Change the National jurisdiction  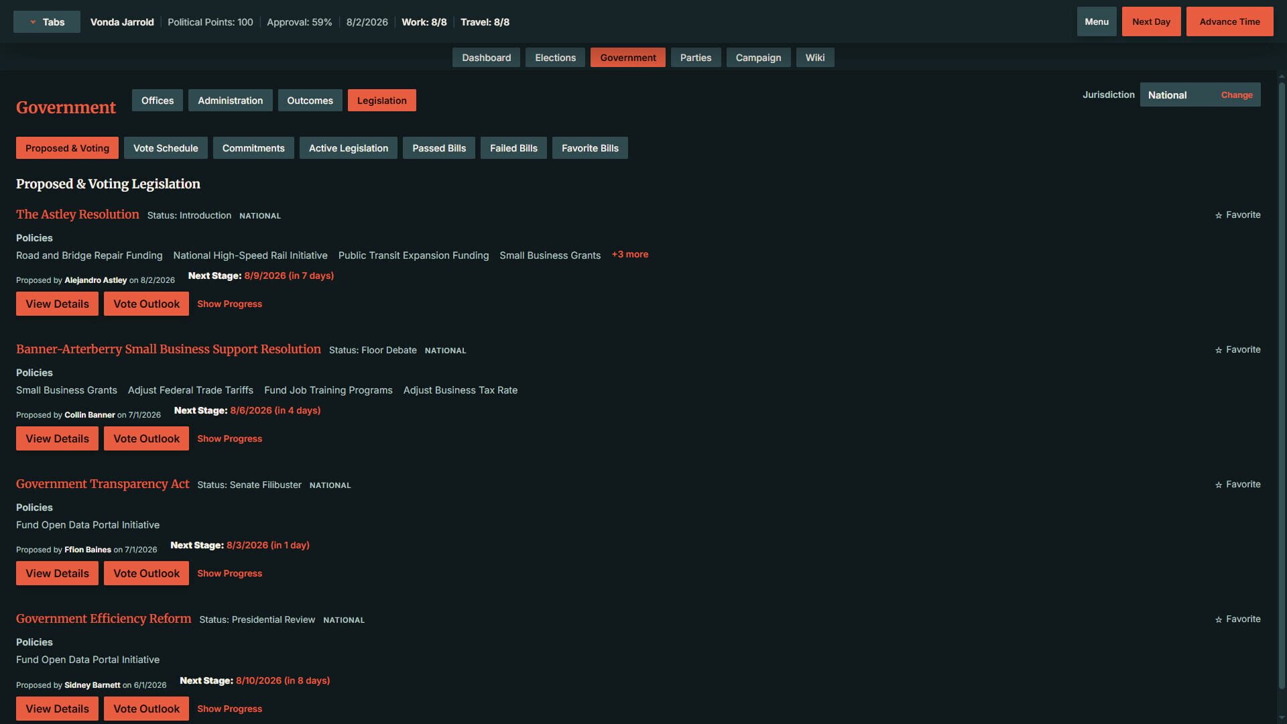coord(1236,95)
